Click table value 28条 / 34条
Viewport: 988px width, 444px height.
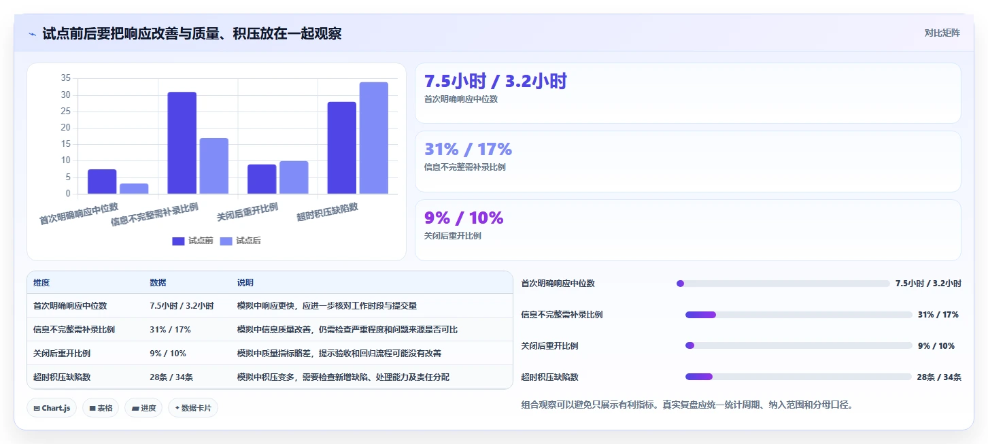pyautogui.click(x=172, y=377)
